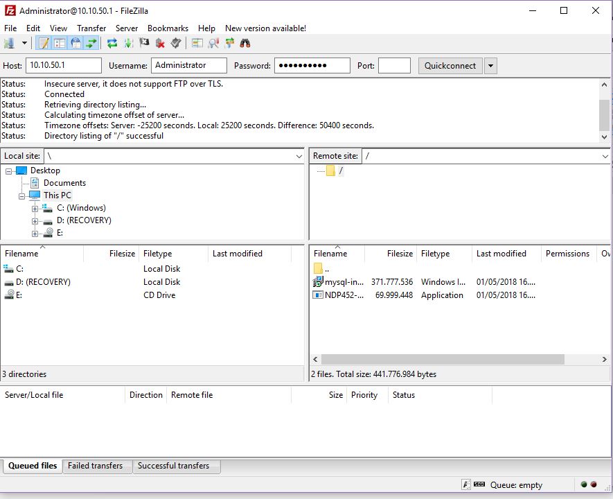Open the Transfer menu
The height and width of the screenshot is (499, 613).
91,28
